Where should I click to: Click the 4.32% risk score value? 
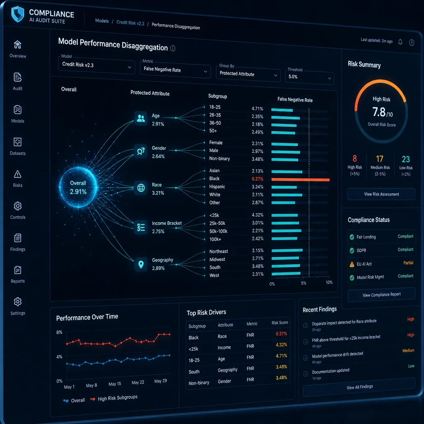281,345
